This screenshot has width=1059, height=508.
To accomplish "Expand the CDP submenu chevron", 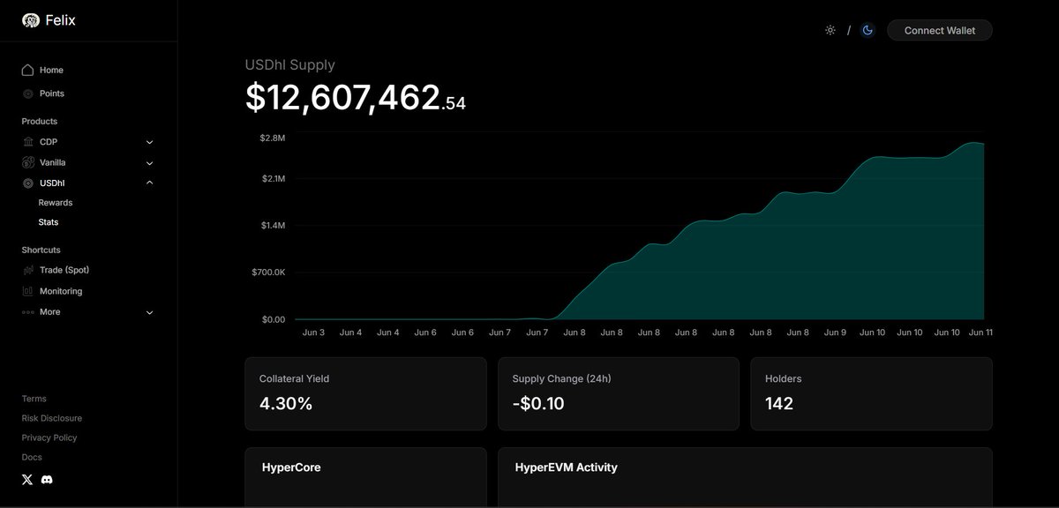I will (149, 142).
